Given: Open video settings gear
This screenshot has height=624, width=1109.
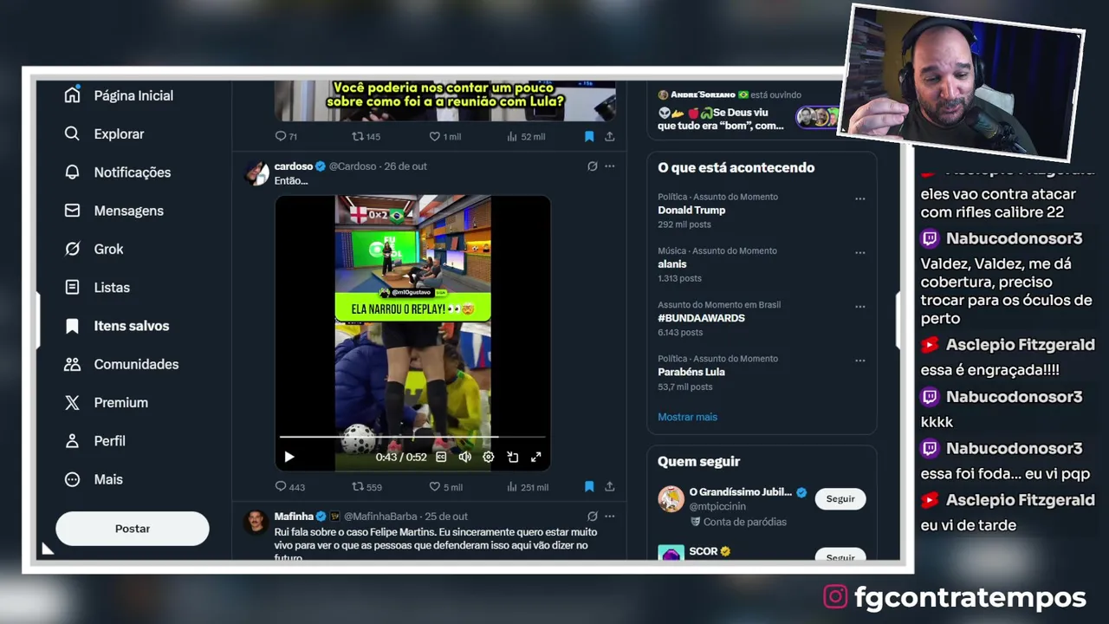Looking at the screenshot, I should [x=489, y=457].
